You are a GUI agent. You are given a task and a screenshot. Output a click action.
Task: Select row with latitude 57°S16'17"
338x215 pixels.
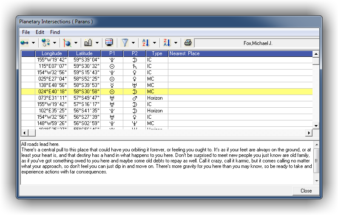167,104
